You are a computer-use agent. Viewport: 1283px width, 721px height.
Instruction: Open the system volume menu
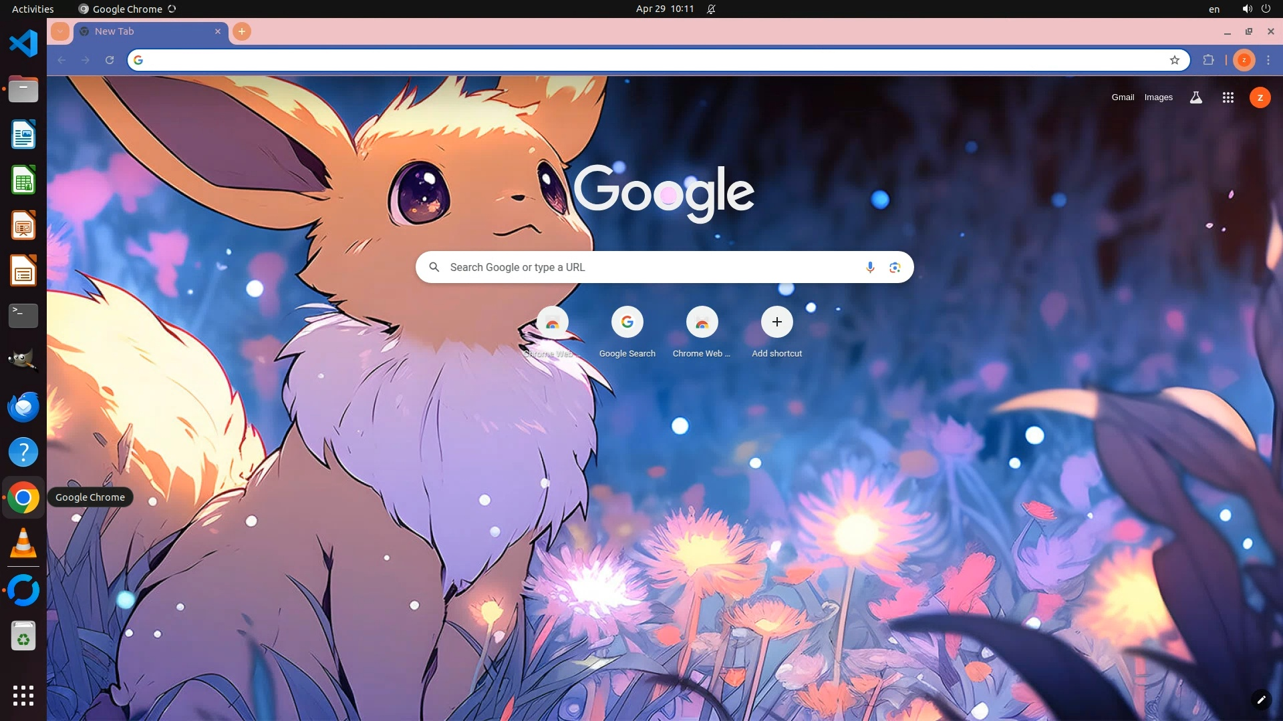[x=1247, y=9]
